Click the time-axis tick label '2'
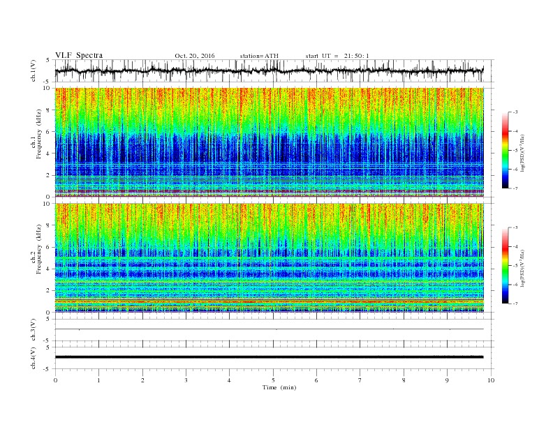Image resolution: width=553 pixels, height=427 pixels. (x=142, y=380)
